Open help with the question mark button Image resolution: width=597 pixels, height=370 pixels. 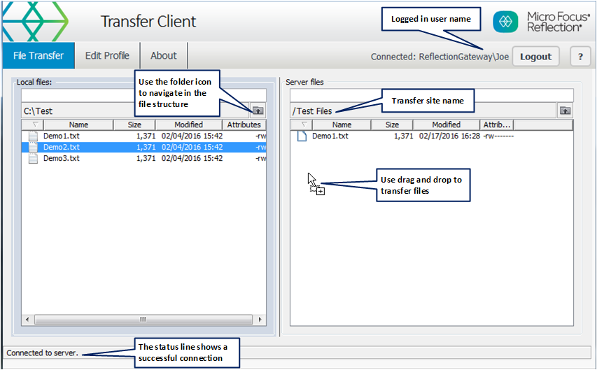580,57
